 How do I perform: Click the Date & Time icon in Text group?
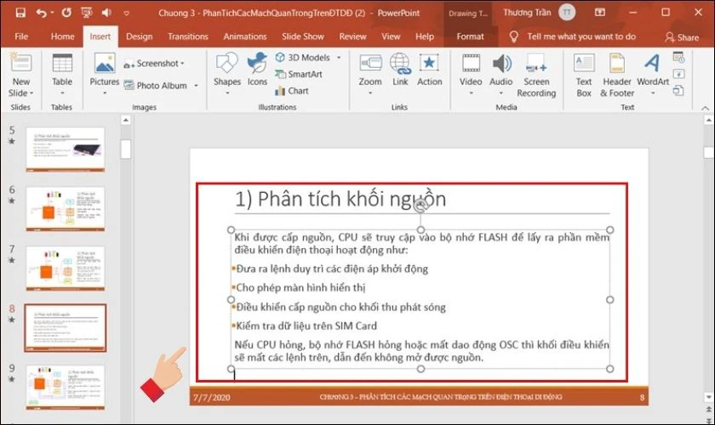click(x=678, y=58)
